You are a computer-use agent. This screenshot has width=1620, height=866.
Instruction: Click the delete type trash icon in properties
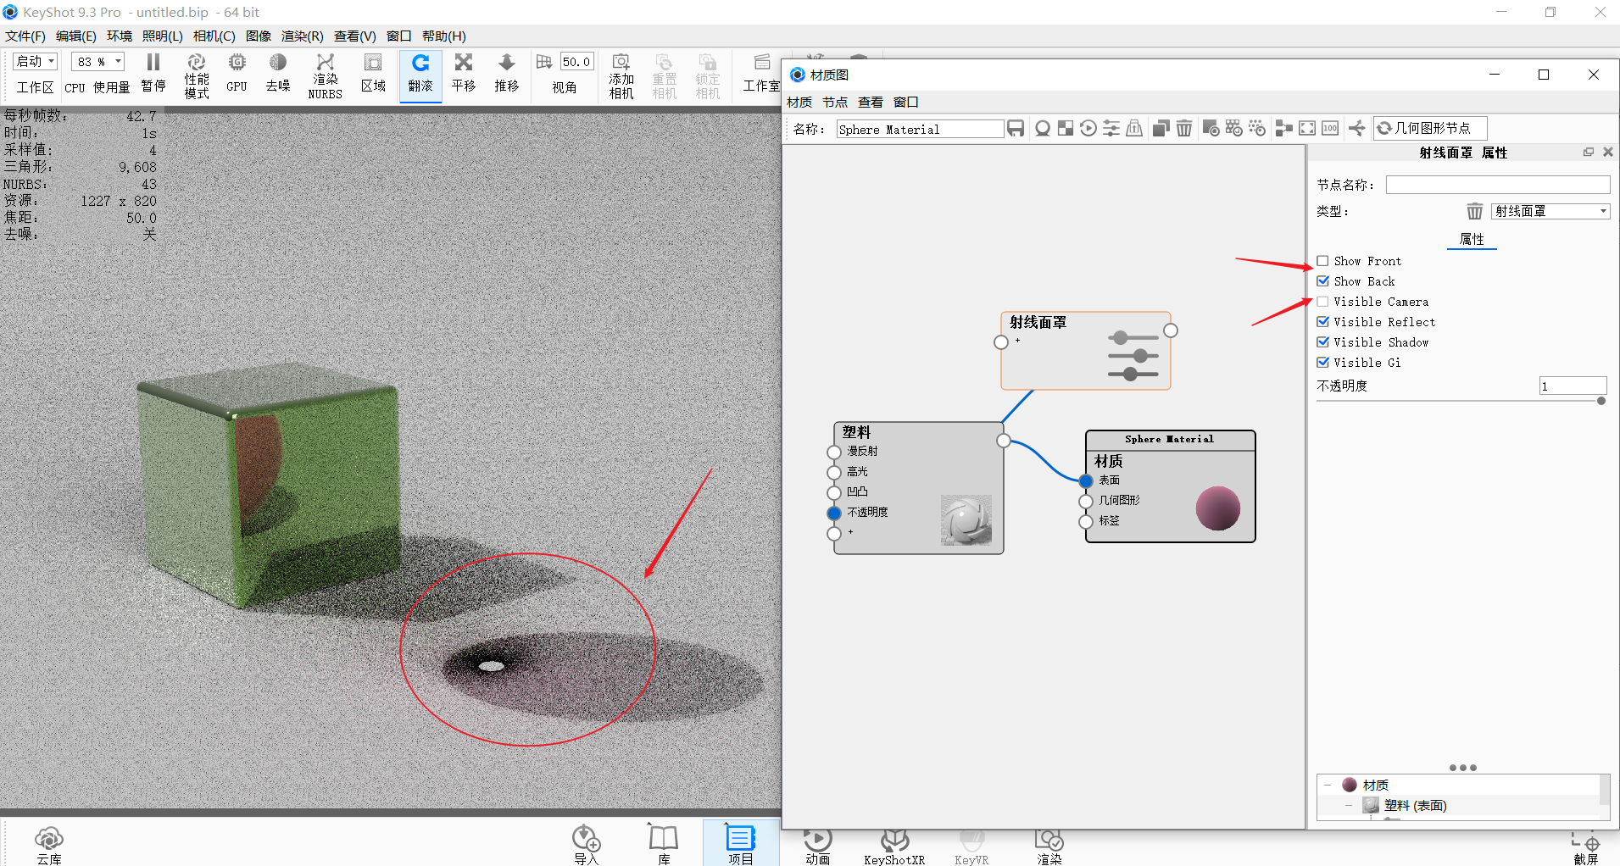[x=1475, y=211]
